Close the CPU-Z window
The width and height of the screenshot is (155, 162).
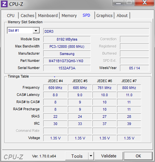[145, 3]
